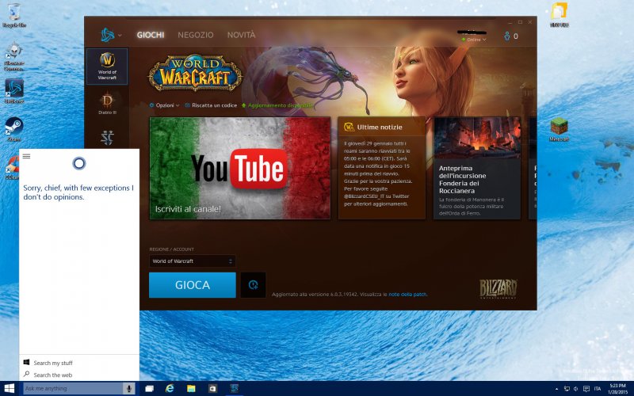The height and width of the screenshot is (396, 634).
Task: Open the network icon in system tray
Action: pyautogui.click(x=567, y=389)
